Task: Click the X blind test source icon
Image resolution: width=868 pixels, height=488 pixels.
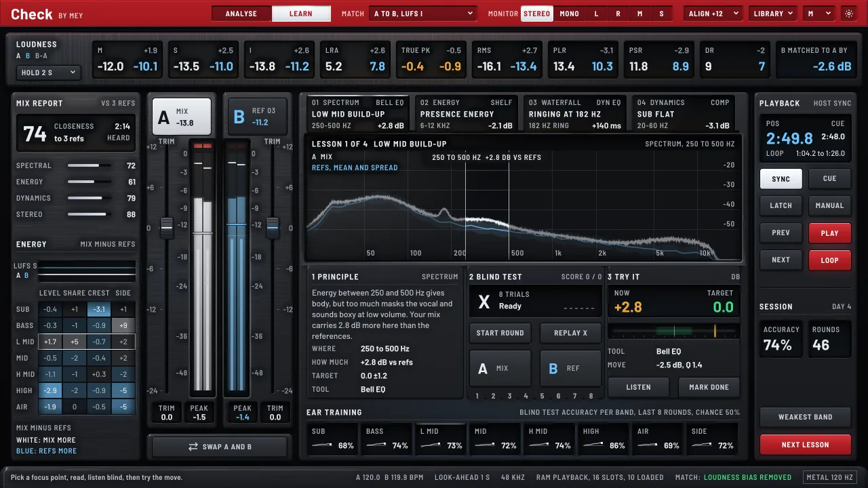Action: (484, 302)
